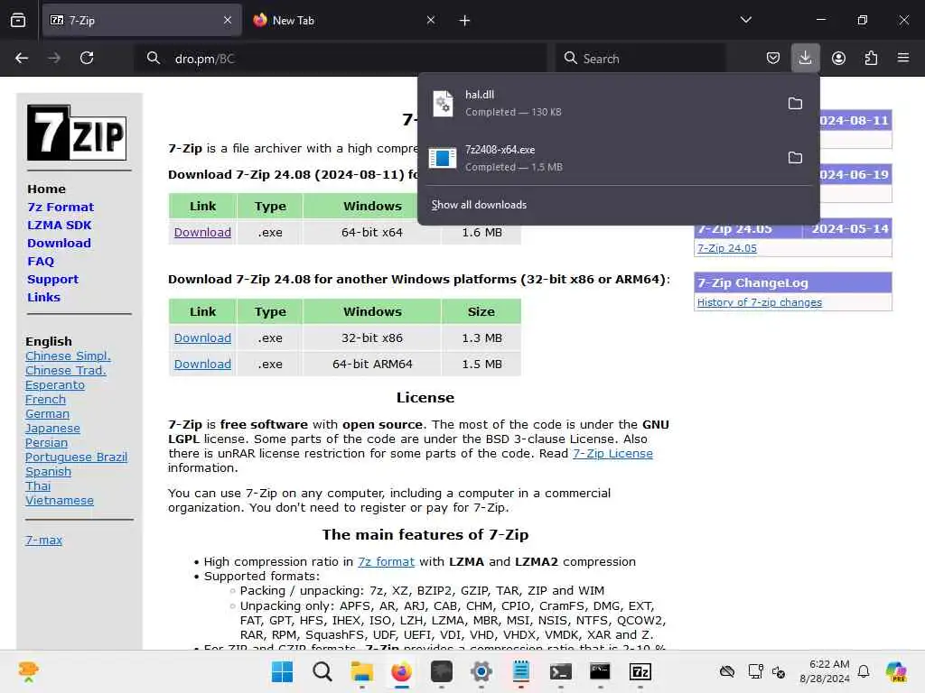Expand the list all tabs chevron

coord(745,20)
